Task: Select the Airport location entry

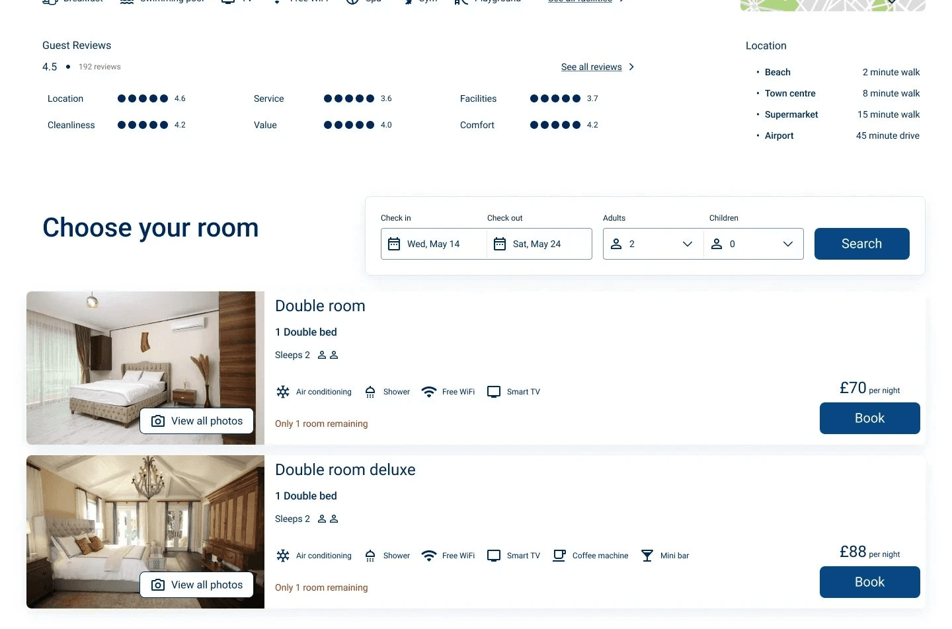Action: (838, 135)
